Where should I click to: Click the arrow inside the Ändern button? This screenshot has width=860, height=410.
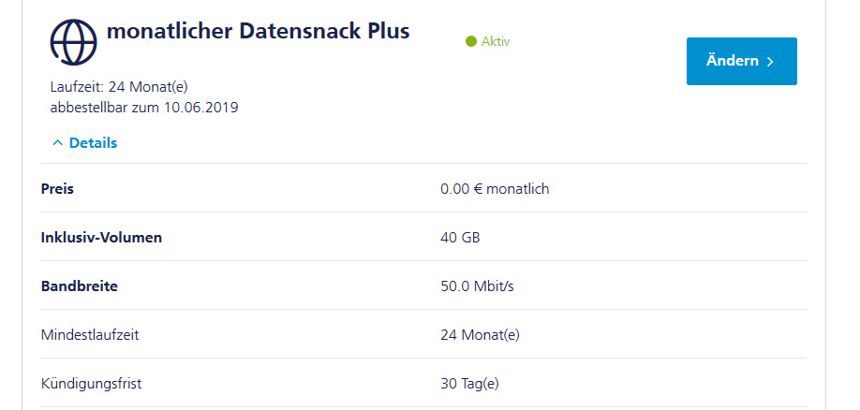(x=770, y=62)
